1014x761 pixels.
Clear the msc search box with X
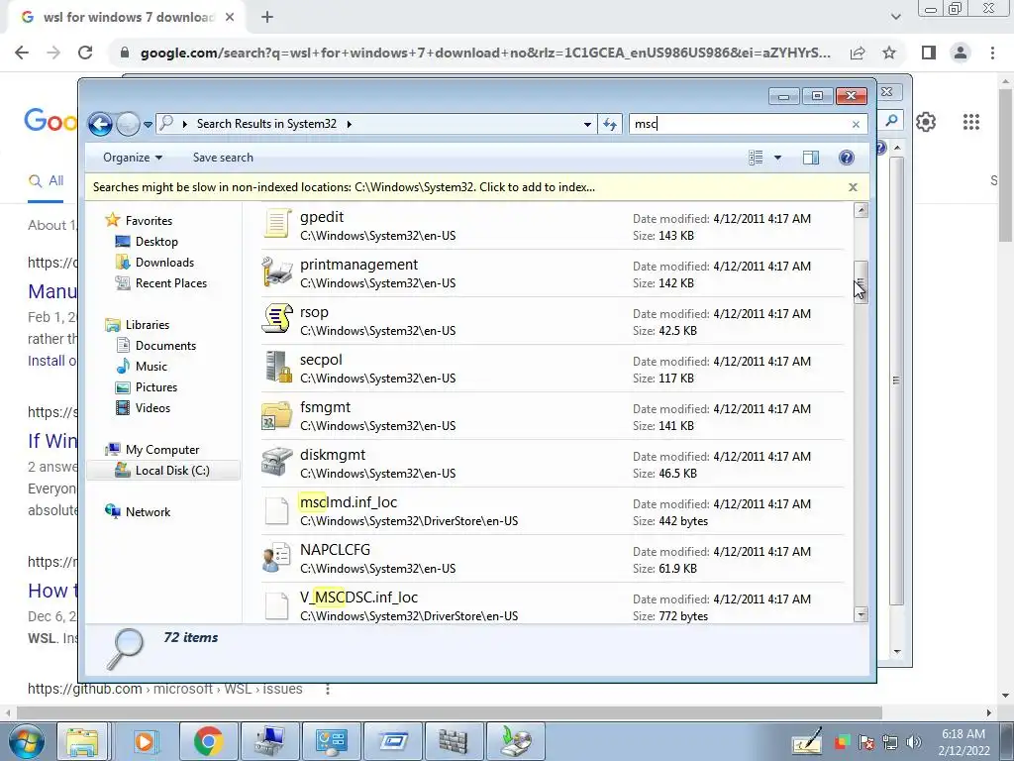click(856, 124)
